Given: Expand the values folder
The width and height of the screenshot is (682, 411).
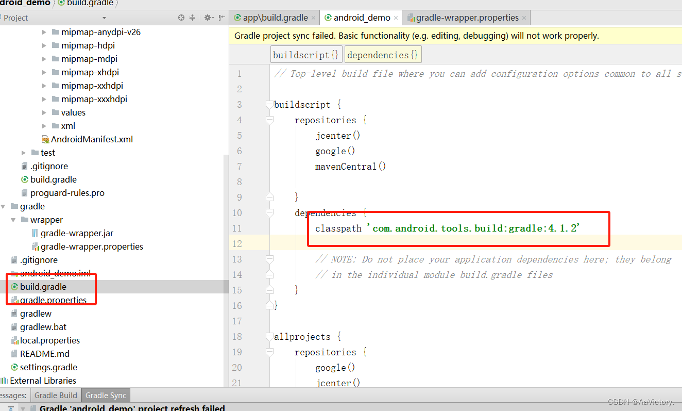Looking at the screenshot, I should (x=44, y=112).
